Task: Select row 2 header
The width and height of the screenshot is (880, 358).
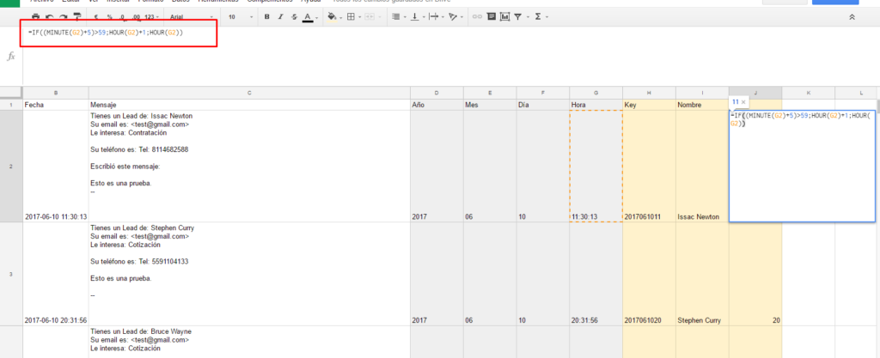Action: pos(11,166)
